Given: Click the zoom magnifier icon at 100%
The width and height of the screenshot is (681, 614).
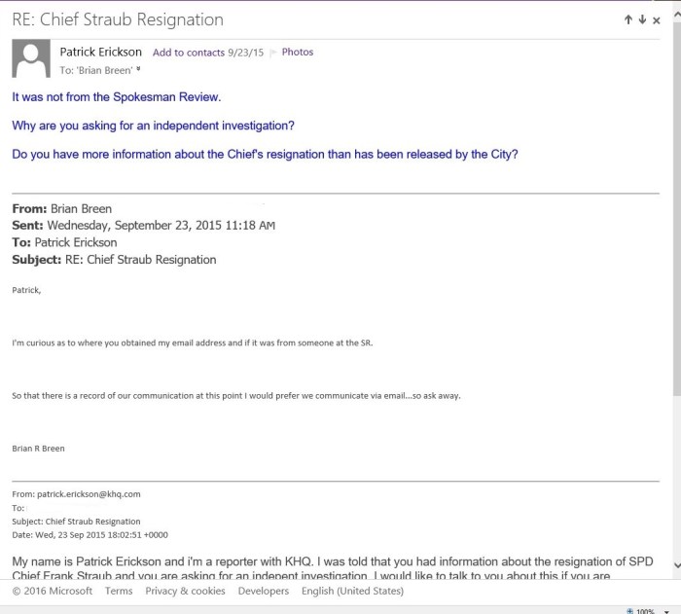Looking at the screenshot, I should pos(630,609).
